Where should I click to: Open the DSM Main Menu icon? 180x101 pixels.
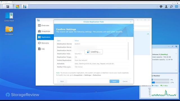[x=8, y=7]
